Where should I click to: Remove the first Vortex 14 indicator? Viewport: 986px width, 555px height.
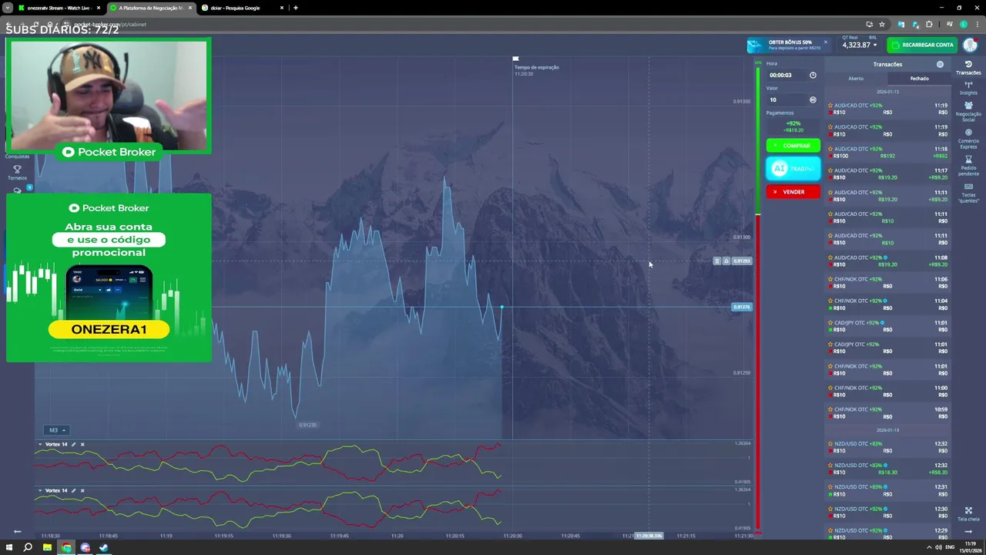pyautogui.click(x=82, y=444)
